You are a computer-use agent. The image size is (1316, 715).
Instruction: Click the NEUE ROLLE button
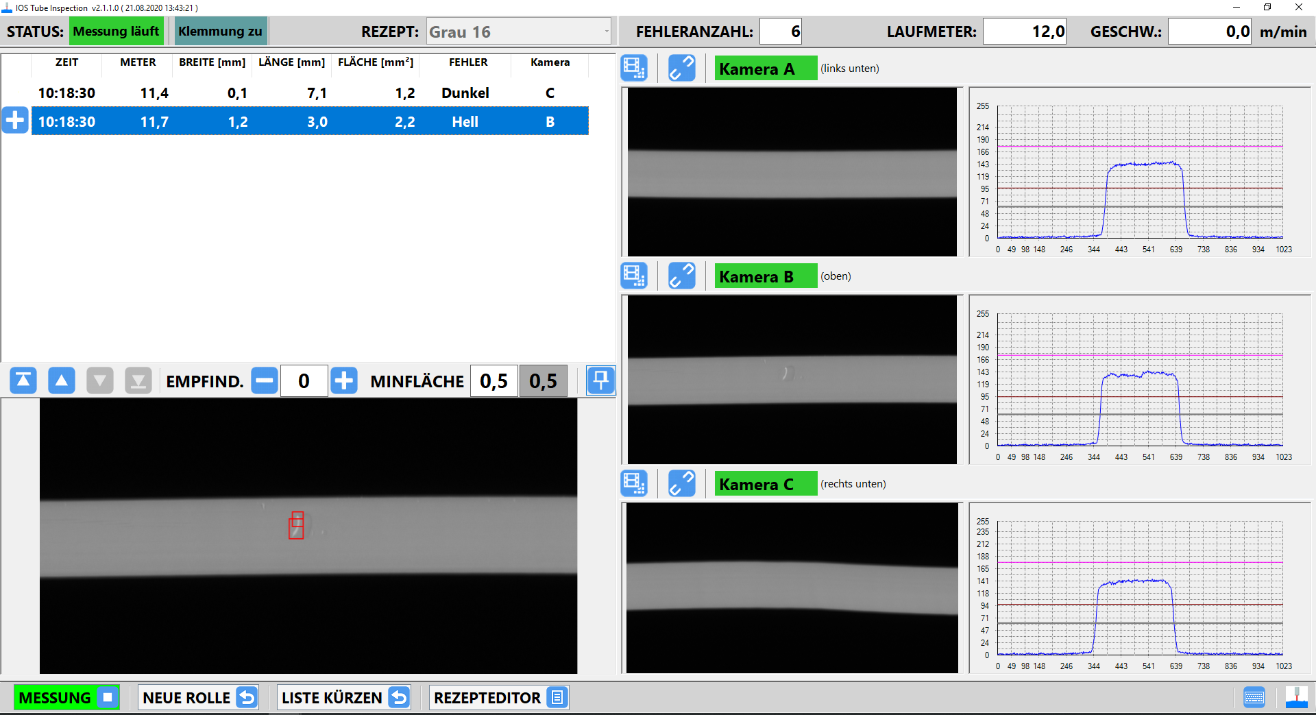(199, 698)
